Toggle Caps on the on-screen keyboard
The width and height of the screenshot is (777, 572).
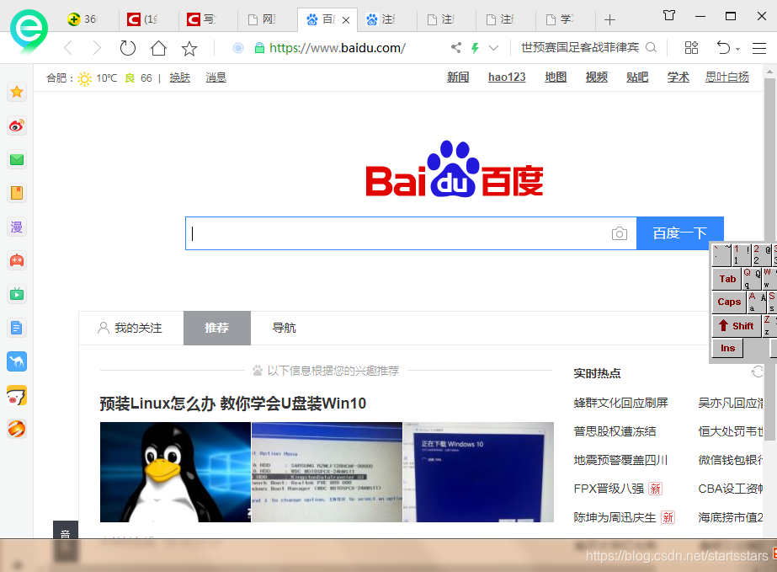[x=727, y=302]
